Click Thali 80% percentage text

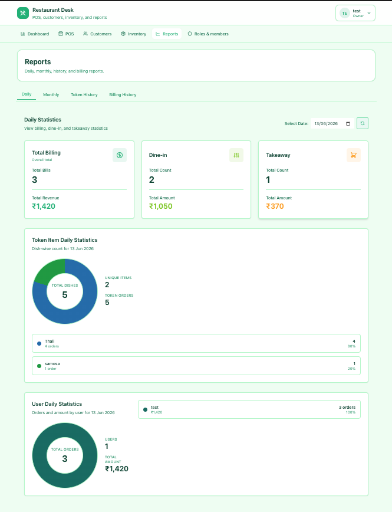351,346
